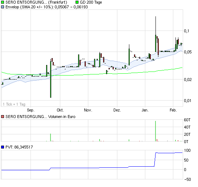The height and width of the screenshot is (187, 198).
Task: Click the '0T' volume axis label
Action: coord(186,142)
